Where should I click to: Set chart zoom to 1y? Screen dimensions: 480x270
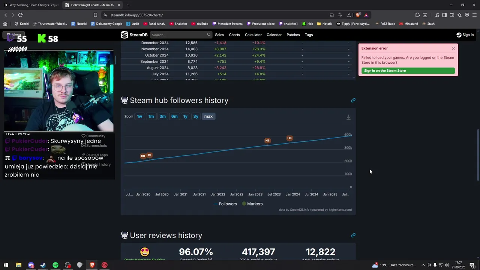tap(185, 116)
